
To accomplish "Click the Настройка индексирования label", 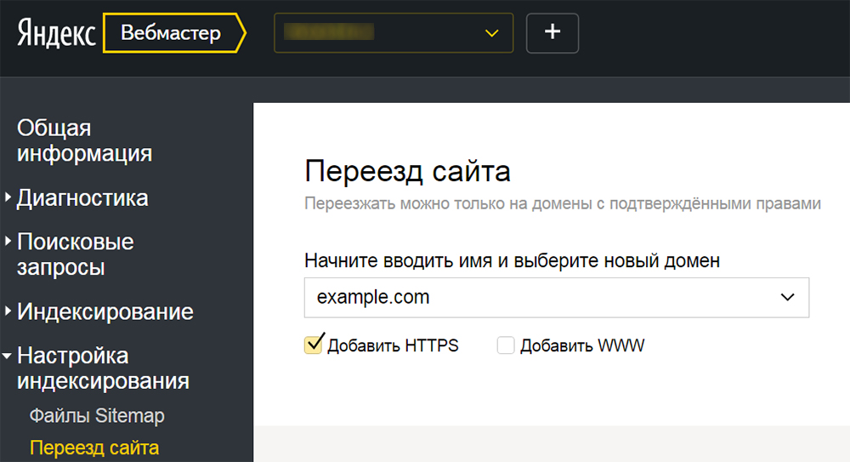I will point(102,368).
